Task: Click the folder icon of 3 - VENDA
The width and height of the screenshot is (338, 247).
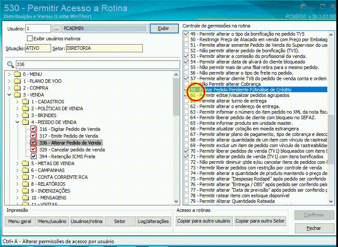Action: pos(17,95)
